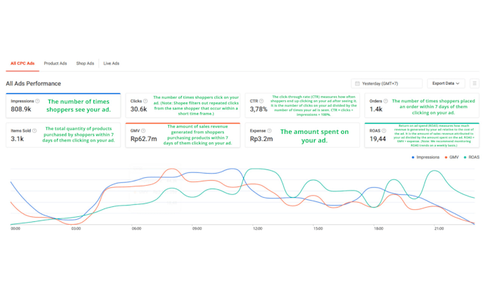The image size is (485, 291).
Task: Toggle the Impressions metric card
Action: tap(63, 105)
